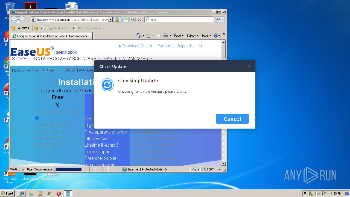The height and width of the screenshot is (197, 350).
Task: Open Chrome from the taskbar
Action: [49, 193]
